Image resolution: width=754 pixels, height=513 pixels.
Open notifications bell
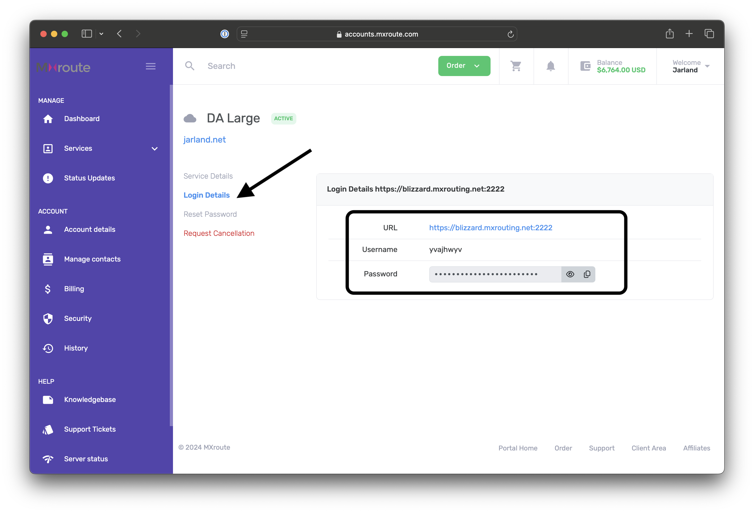[551, 66]
